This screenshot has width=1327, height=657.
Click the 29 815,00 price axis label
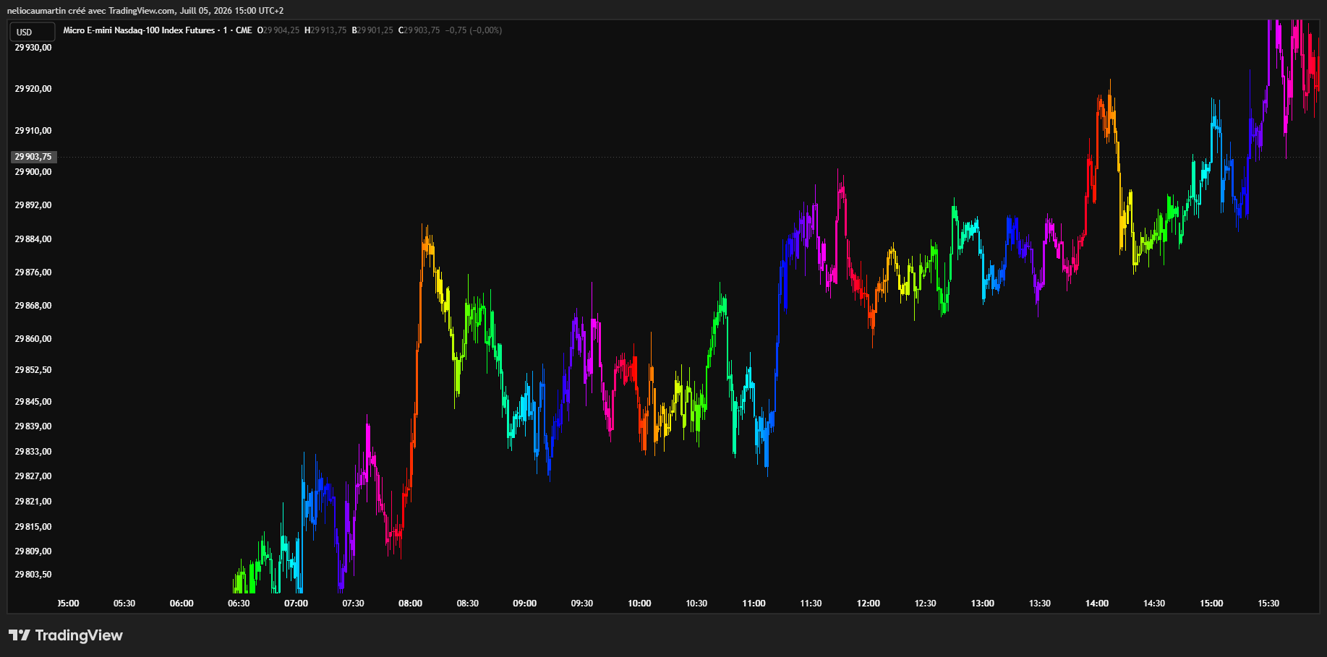click(33, 527)
